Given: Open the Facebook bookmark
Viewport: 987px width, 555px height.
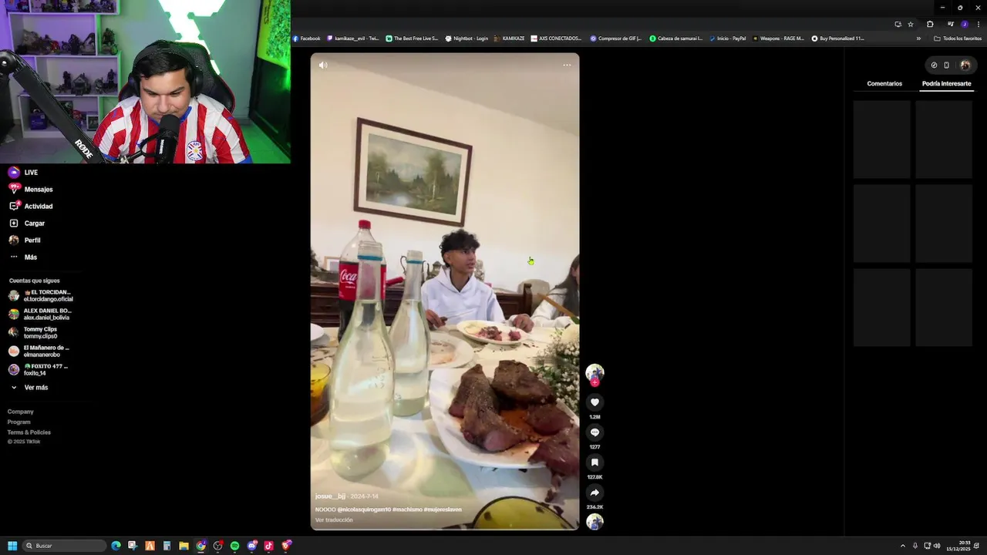Looking at the screenshot, I should tap(307, 39).
